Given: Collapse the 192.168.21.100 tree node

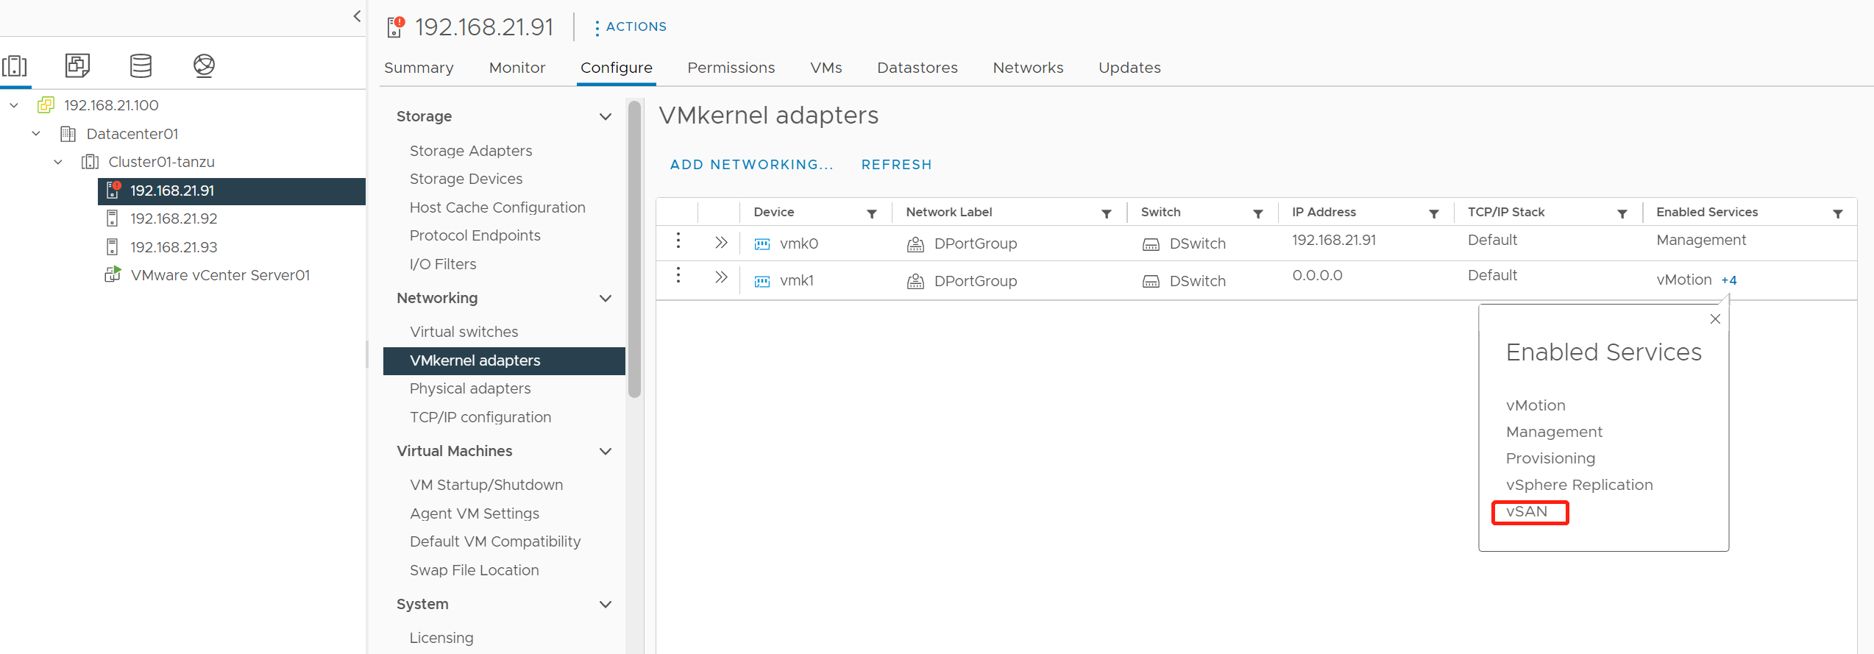Looking at the screenshot, I should (14, 105).
